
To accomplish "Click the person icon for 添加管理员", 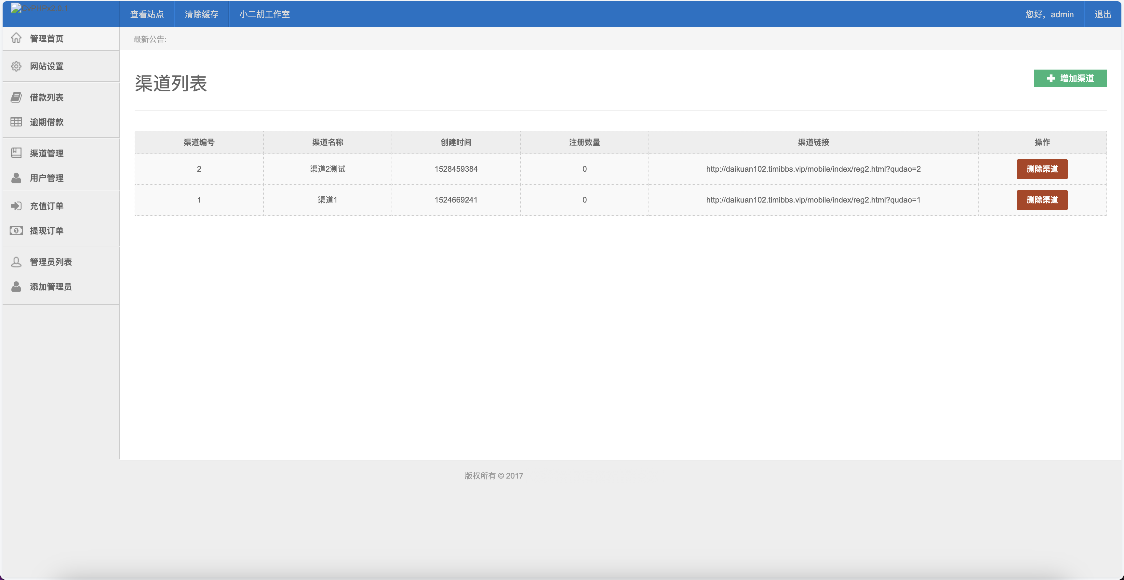I will [x=16, y=286].
